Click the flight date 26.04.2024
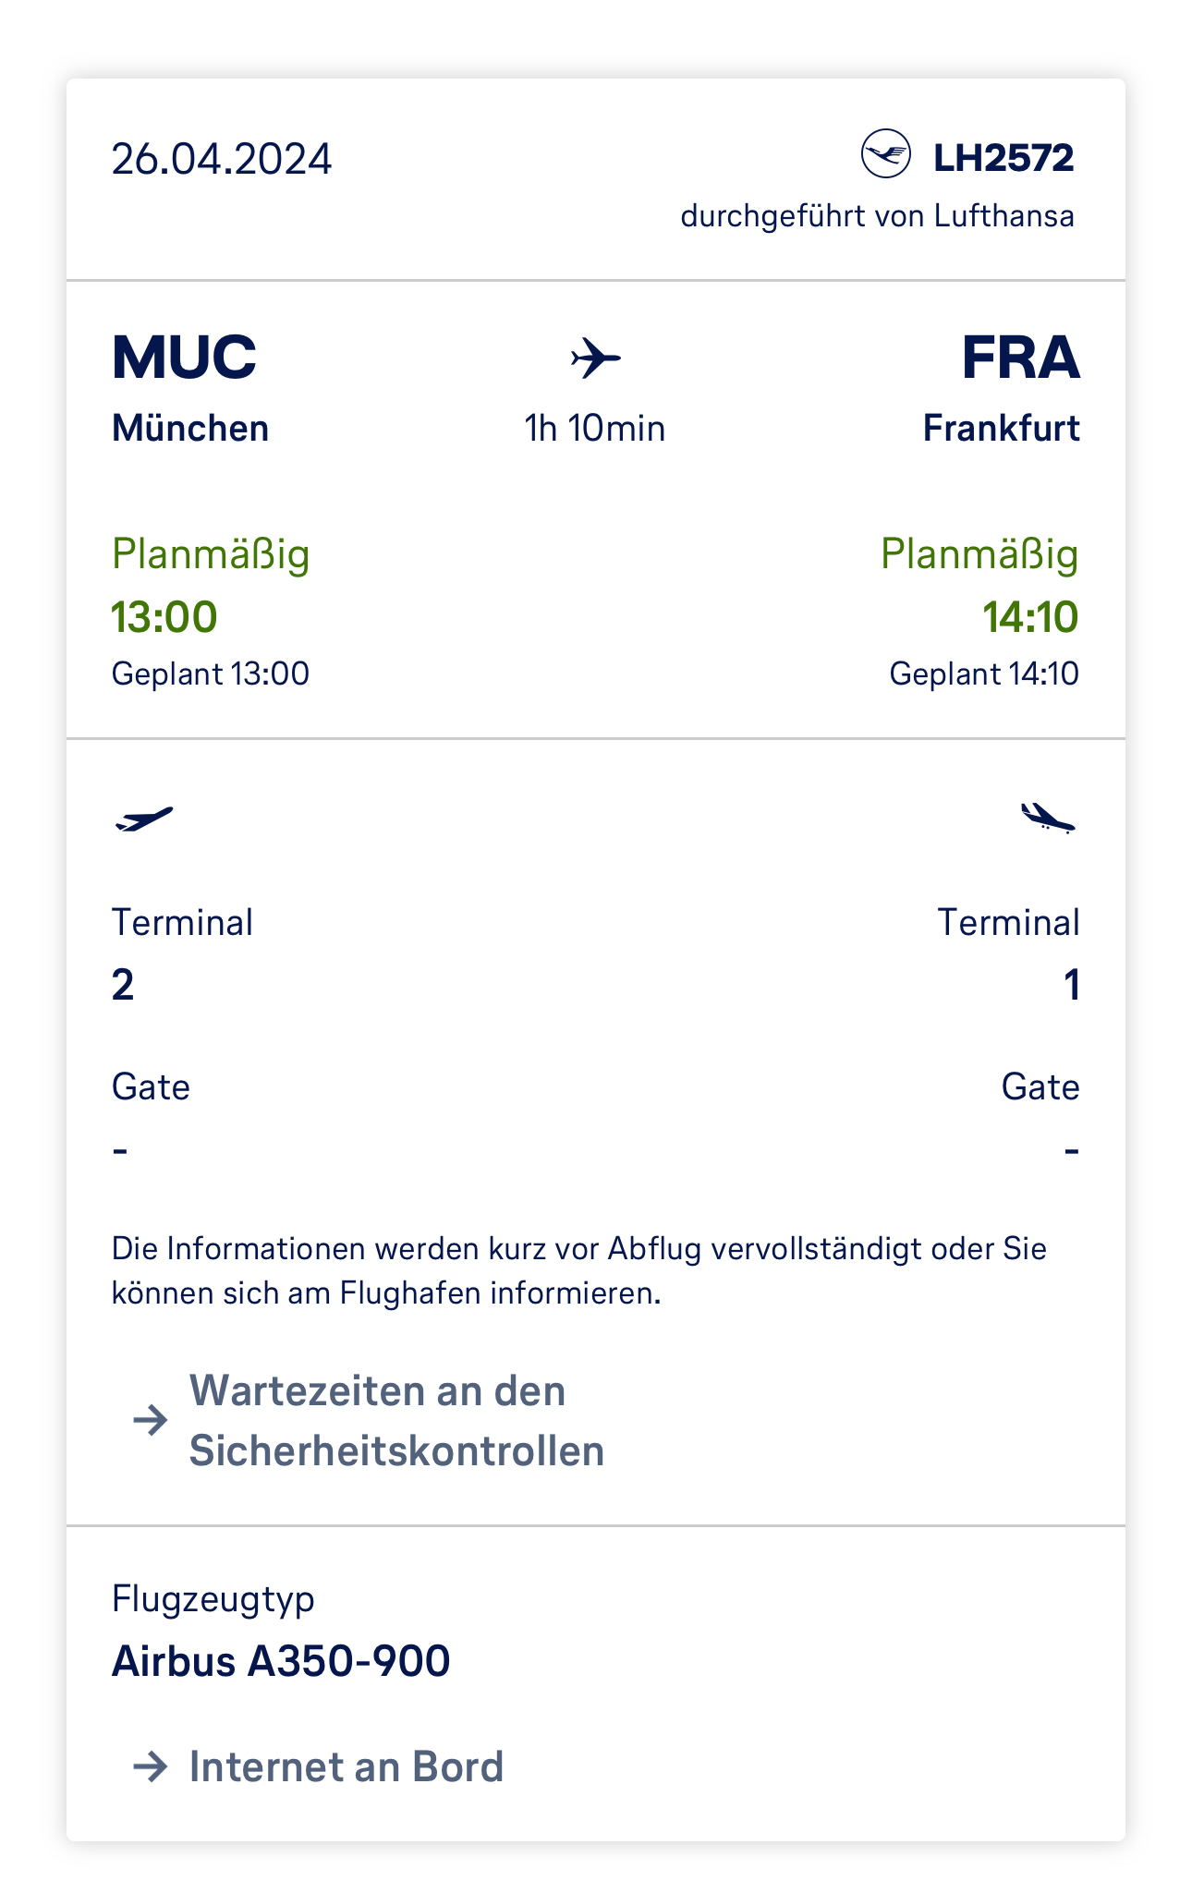The image size is (1192, 1881). 222,159
